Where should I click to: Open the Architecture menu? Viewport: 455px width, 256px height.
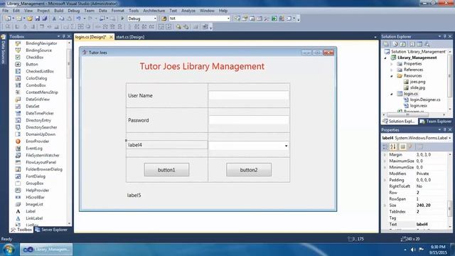pos(154,11)
